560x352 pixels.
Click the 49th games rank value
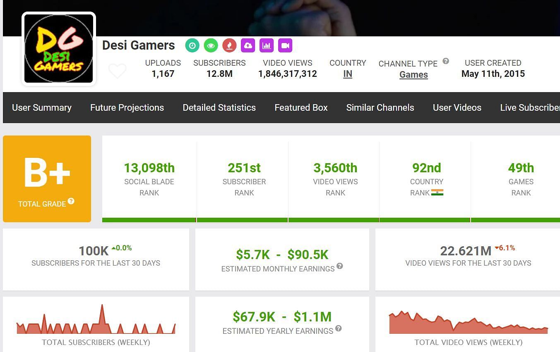point(521,168)
